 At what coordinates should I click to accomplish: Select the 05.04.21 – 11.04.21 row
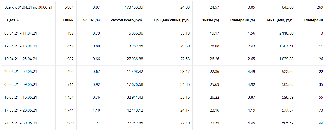163,33
